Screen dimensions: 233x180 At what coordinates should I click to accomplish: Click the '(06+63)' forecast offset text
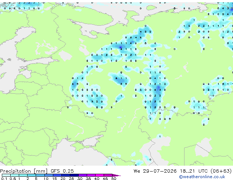coord(221,171)
